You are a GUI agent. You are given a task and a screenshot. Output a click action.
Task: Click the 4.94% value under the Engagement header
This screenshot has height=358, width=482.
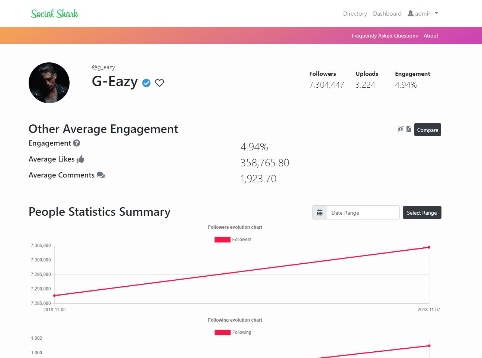pos(406,85)
